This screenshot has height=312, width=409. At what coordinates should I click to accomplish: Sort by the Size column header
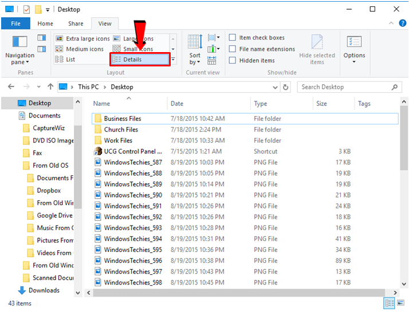tap(333, 104)
